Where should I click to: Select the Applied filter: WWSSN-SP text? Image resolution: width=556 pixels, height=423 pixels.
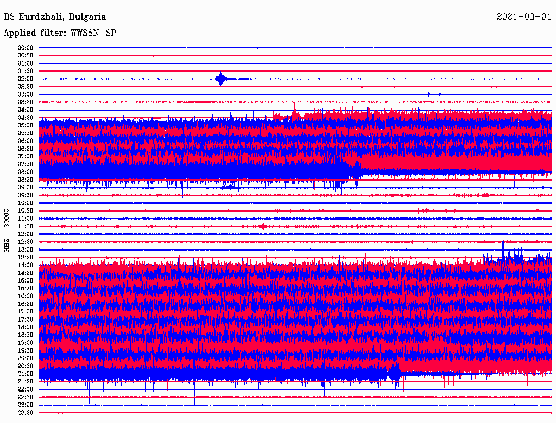click(60, 33)
